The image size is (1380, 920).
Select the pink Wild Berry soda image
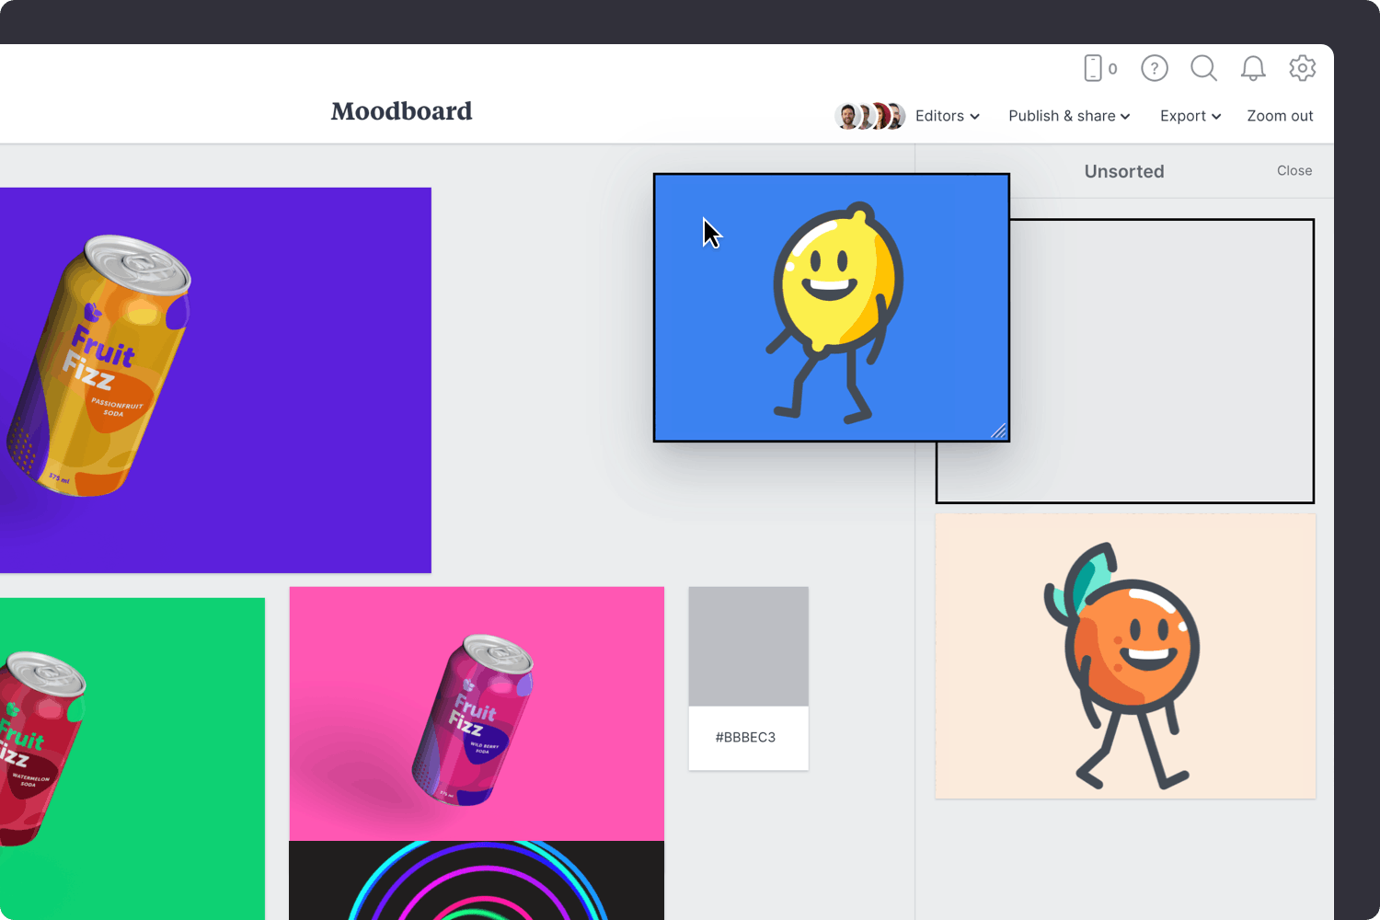click(477, 714)
